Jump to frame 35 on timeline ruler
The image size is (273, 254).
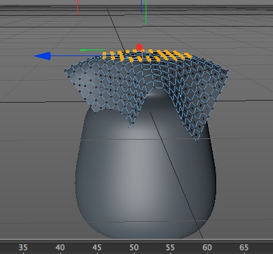(x=23, y=247)
